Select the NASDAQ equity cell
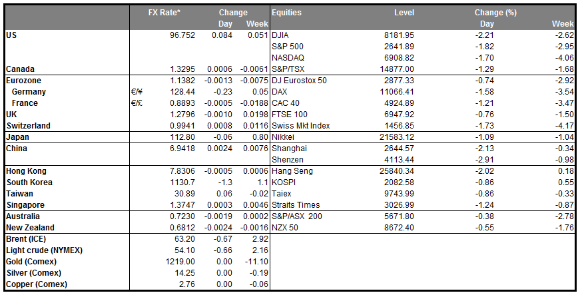This screenshot has width=580, height=293. (289, 58)
